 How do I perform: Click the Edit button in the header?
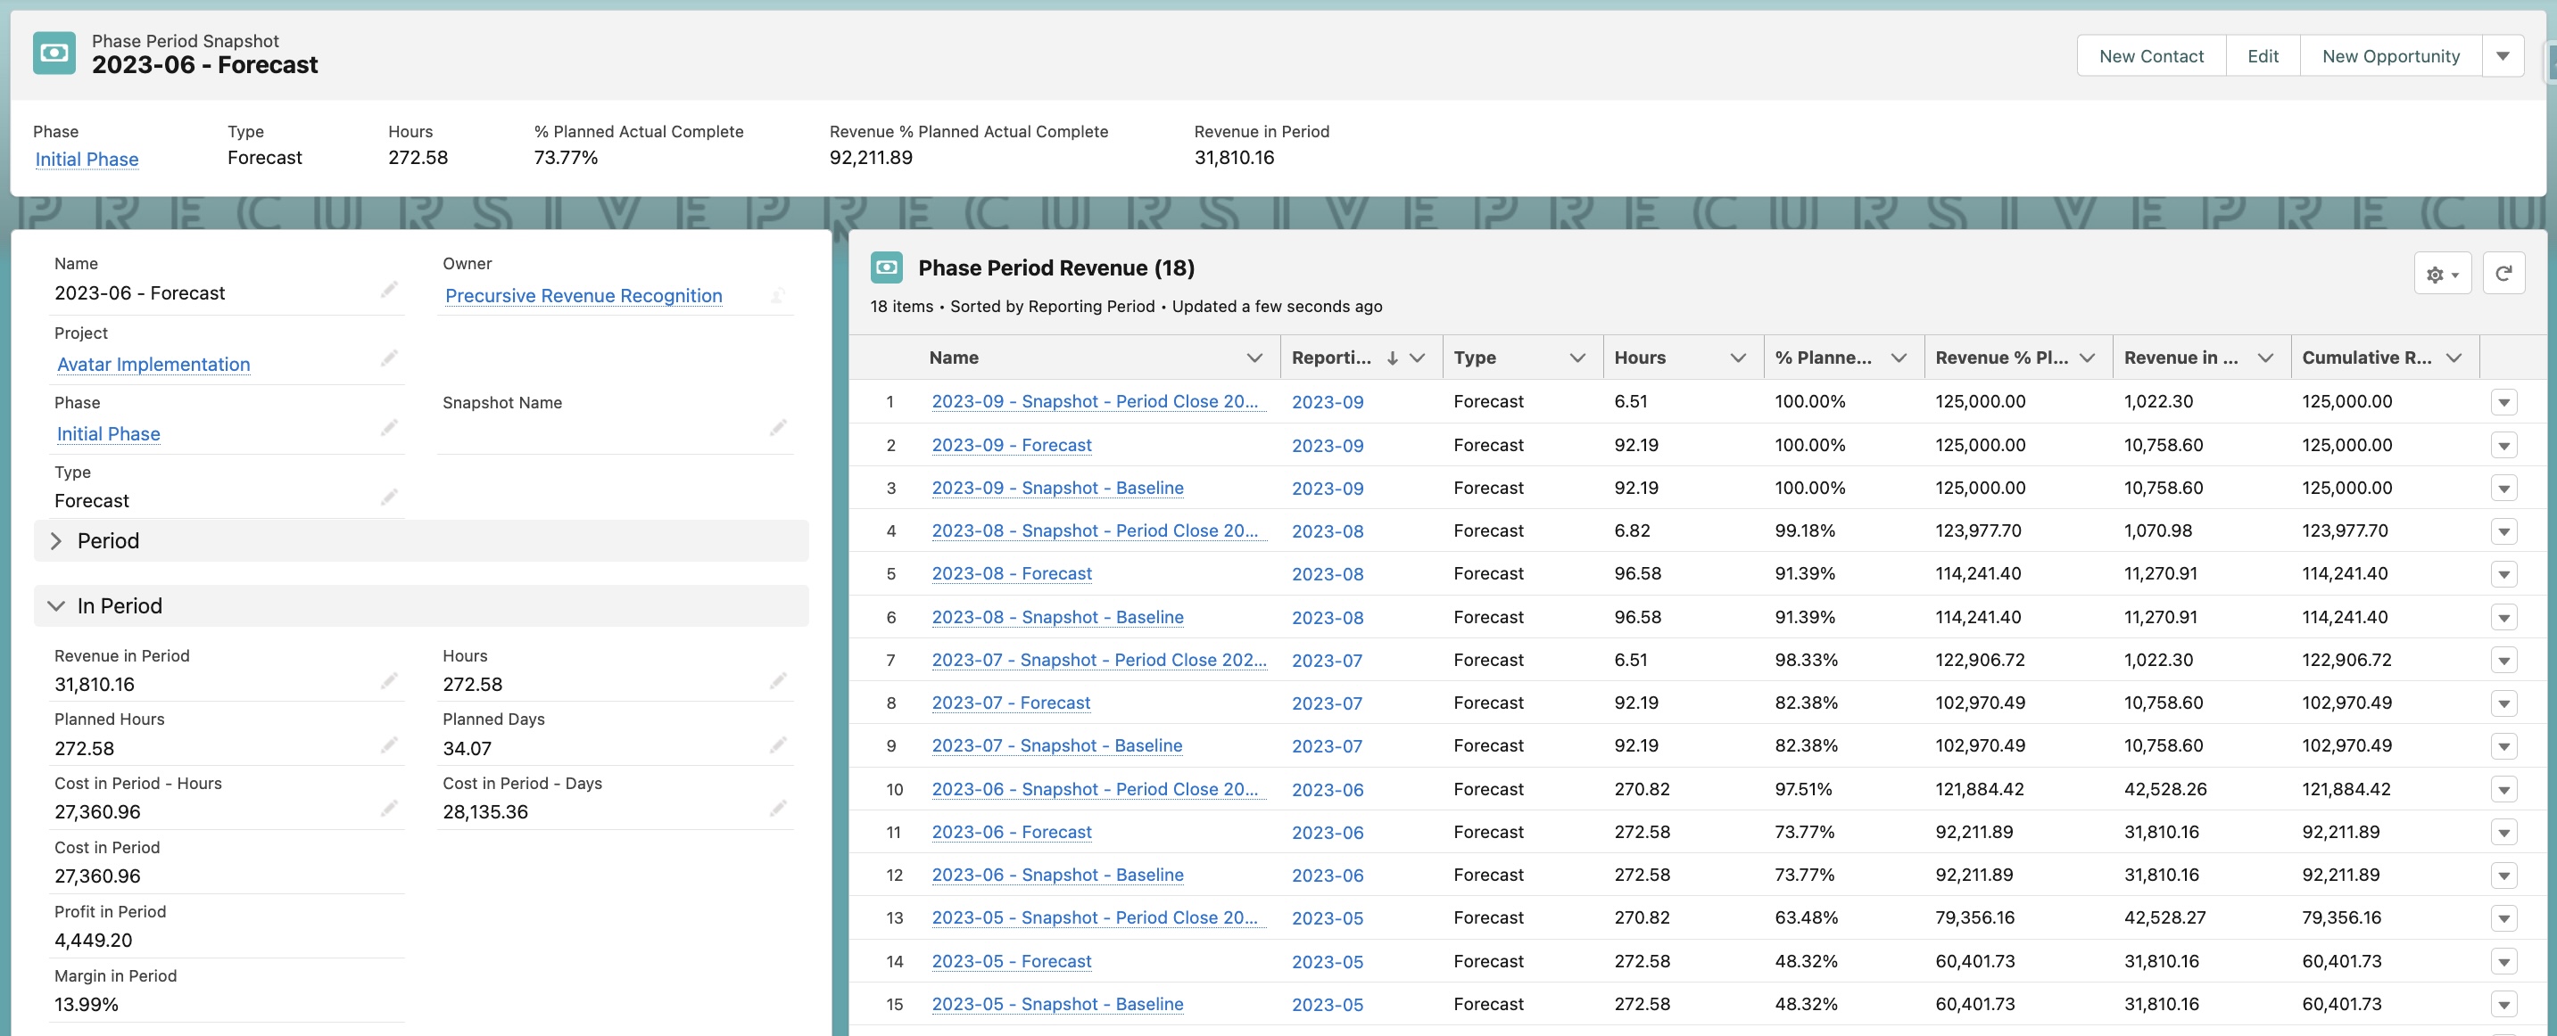click(x=2263, y=54)
